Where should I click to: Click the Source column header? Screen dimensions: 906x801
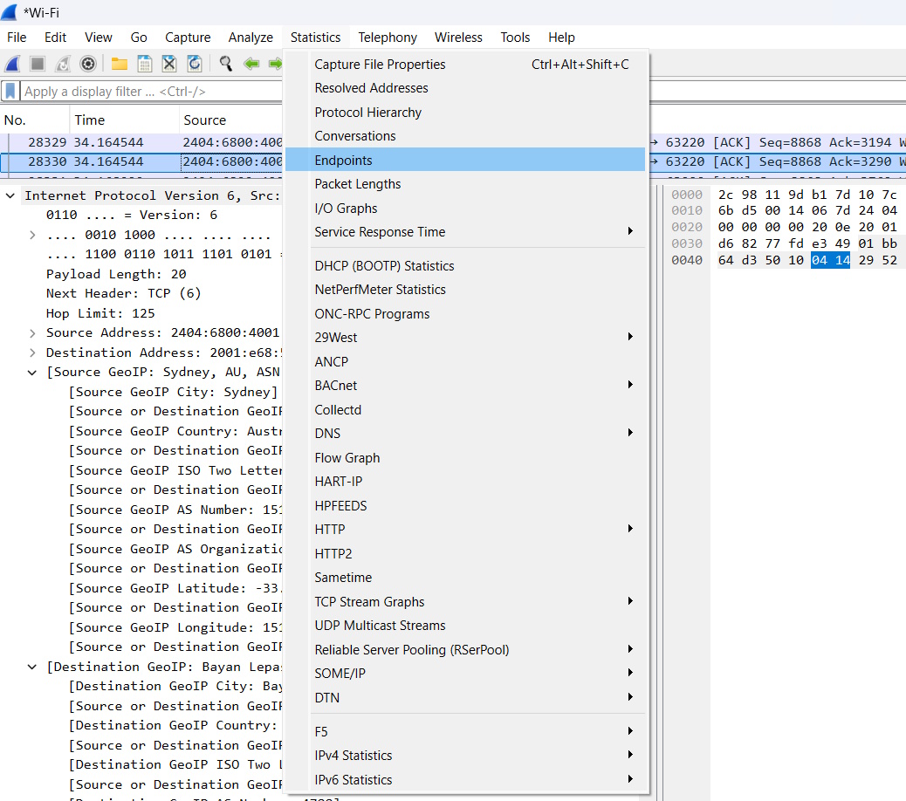(x=231, y=120)
